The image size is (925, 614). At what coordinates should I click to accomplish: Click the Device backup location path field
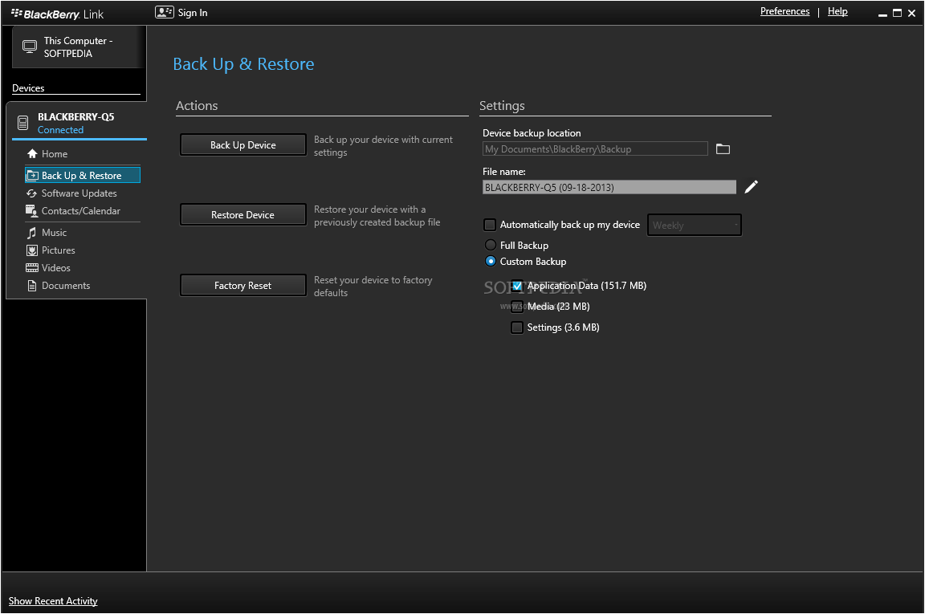coord(595,149)
